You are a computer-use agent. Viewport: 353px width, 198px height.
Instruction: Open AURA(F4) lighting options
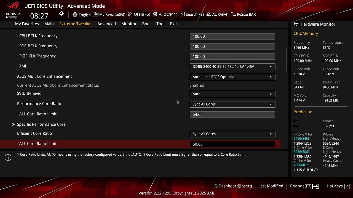[x=217, y=14]
